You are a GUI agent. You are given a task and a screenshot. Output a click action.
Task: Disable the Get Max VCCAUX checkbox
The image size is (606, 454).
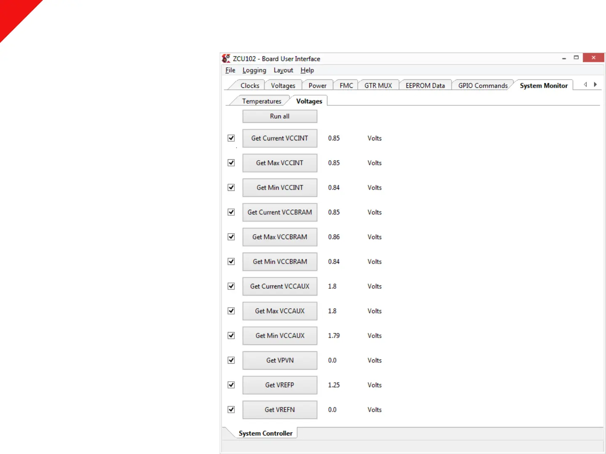231,311
